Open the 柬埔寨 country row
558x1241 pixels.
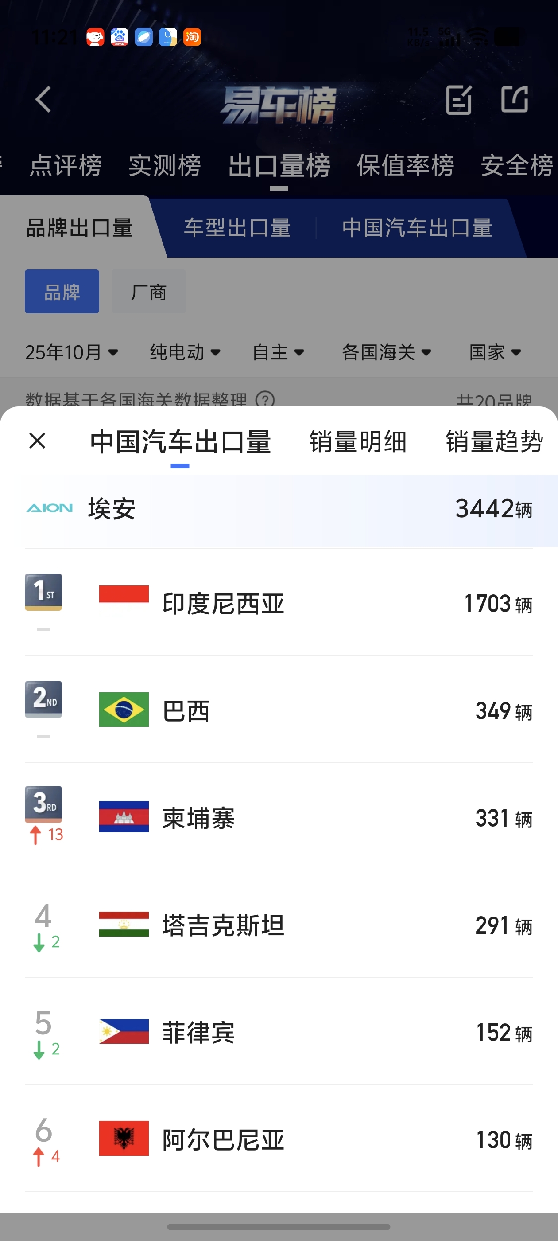click(x=279, y=816)
